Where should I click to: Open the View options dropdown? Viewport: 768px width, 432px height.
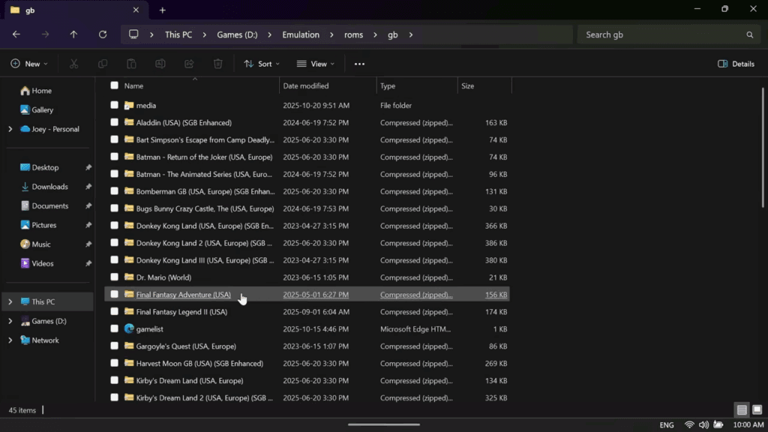(315, 64)
